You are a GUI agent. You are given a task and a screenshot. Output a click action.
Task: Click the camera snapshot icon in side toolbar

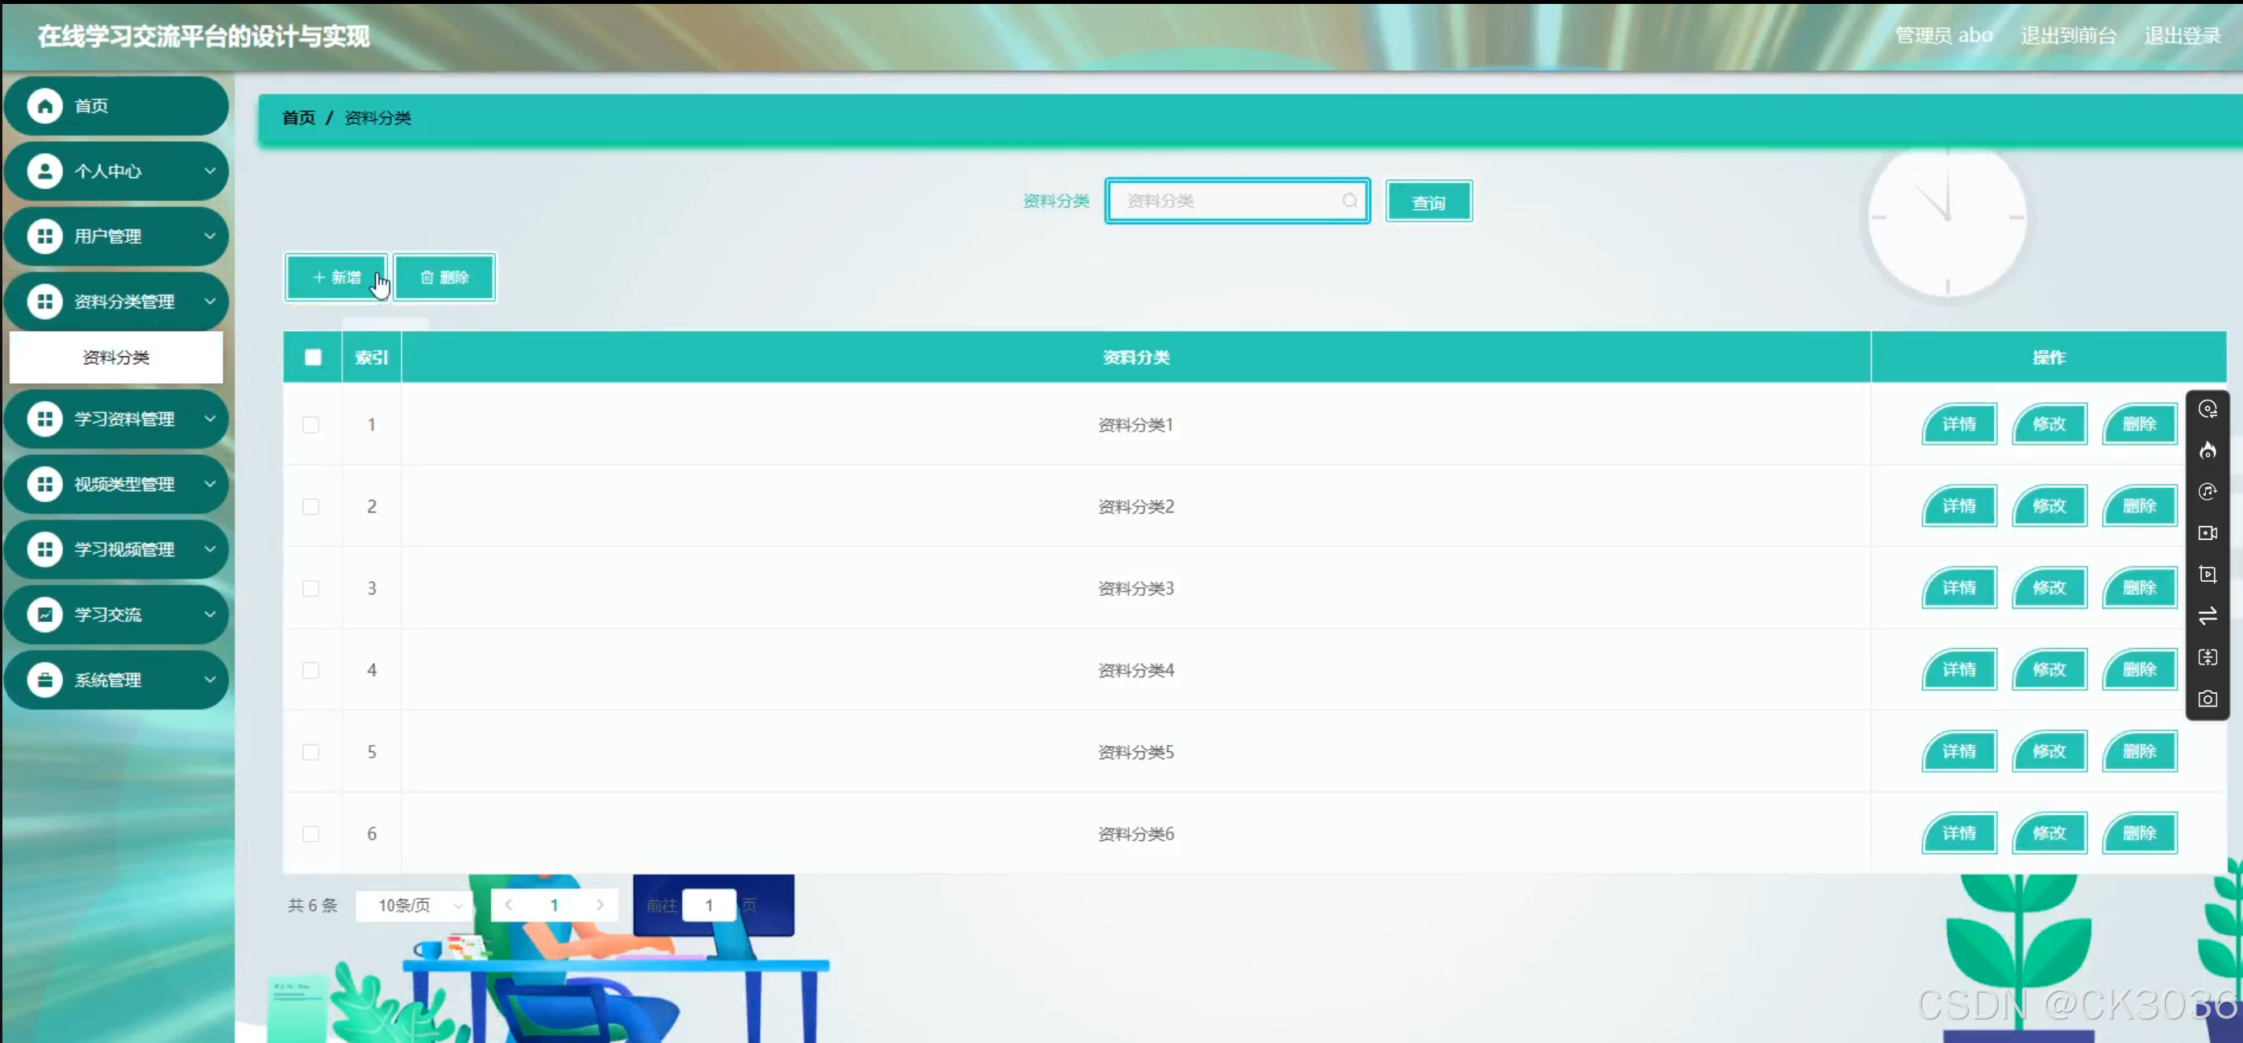(2208, 698)
